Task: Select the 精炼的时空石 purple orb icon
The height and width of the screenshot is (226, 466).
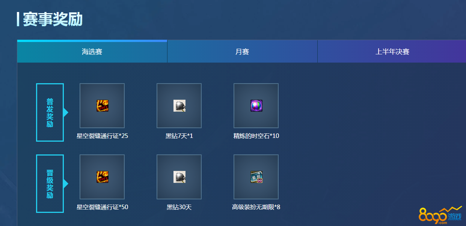Action: [x=256, y=106]
